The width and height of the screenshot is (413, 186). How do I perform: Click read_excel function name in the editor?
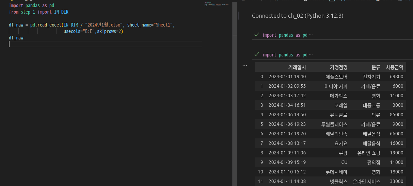[49, 25]
